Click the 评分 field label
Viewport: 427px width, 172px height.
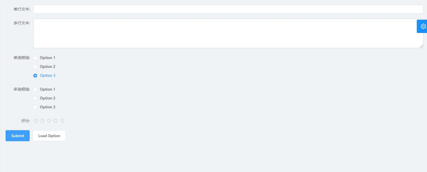pyautogui.click(x=26, y=121)
